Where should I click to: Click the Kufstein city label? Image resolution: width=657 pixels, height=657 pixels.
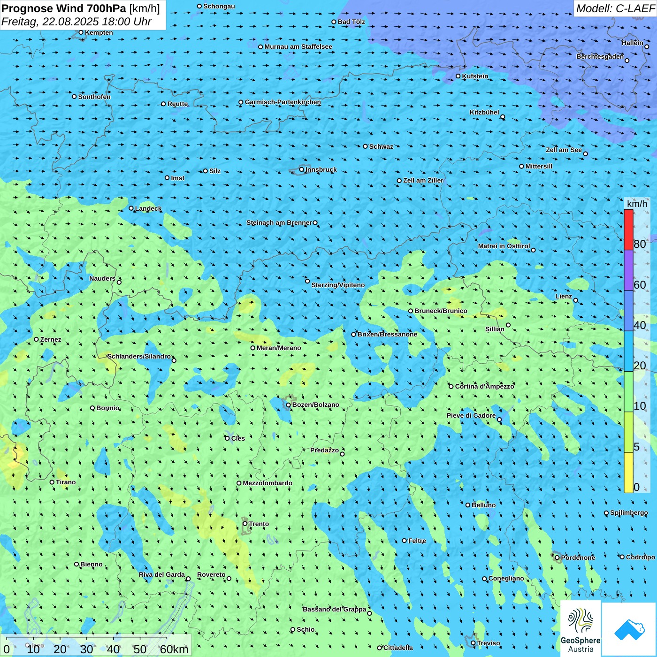(475, 76)
